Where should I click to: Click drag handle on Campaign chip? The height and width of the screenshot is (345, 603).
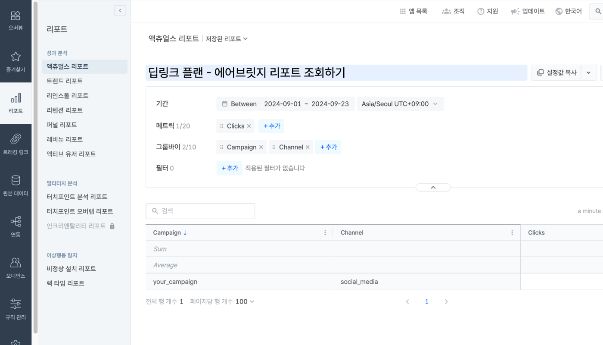222,147
